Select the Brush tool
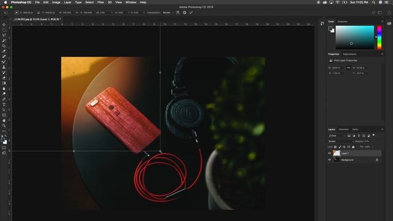This screenshot has width=393, height=221. (4, 61)
